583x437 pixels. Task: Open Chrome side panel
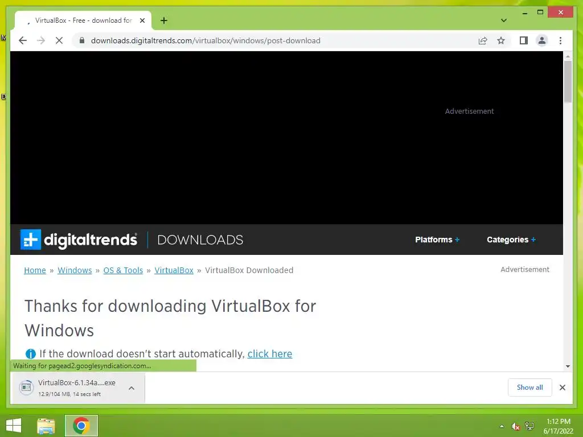pos(524,40)
